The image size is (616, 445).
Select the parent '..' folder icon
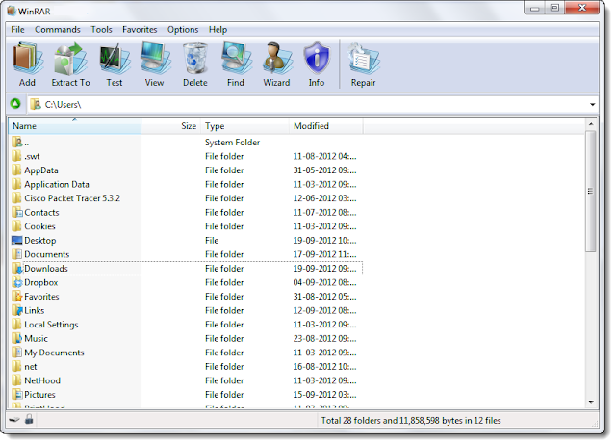coord(17,142)
